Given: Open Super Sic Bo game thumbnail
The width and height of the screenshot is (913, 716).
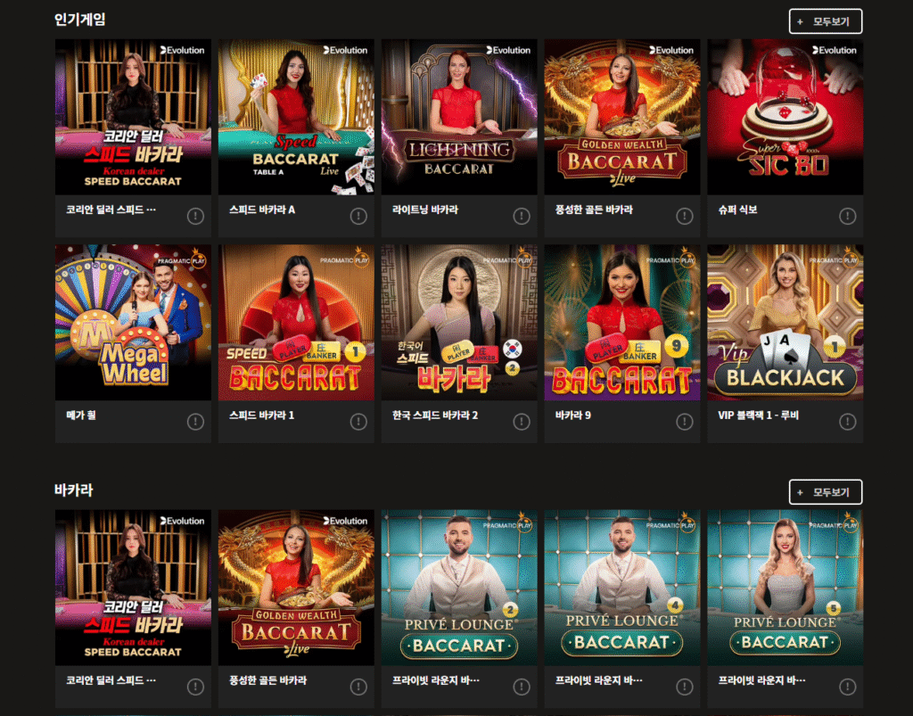Looking at the screenshot, I should click(785, 117).
